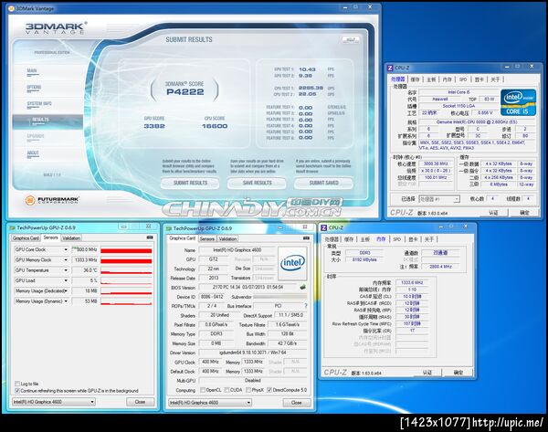Toggle the OpenCL checkbox
This screenshot has width=548, height=432.
tap(203, 390)
